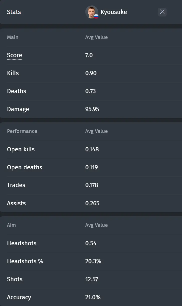Click the Trades value 0.178
Image resolution: width=182 pixels, height=306 pixels.
[91, 185]
